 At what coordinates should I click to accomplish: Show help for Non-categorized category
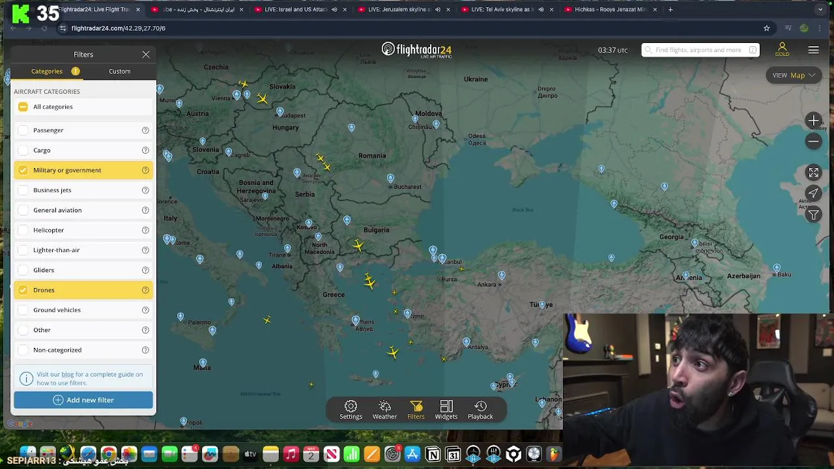(x=145, y=350)
